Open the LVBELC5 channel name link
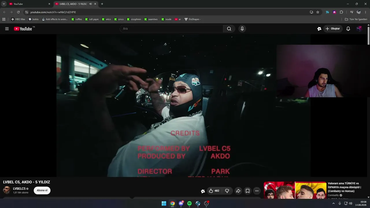The height and width of the screenshot is (208, 370). (x=19, y=189)
